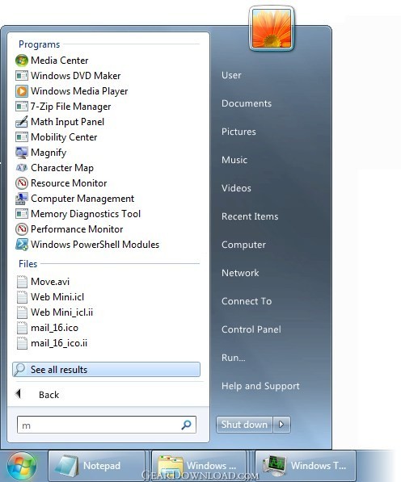401x482 pixels.
Task: Launch Math Input Panel by name
Action: coord(67,122)
